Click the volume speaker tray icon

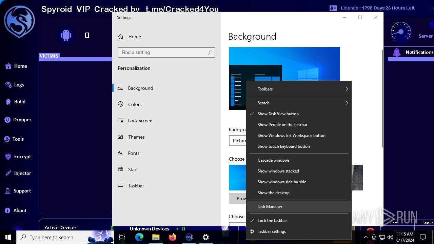[x=390, y=237]
